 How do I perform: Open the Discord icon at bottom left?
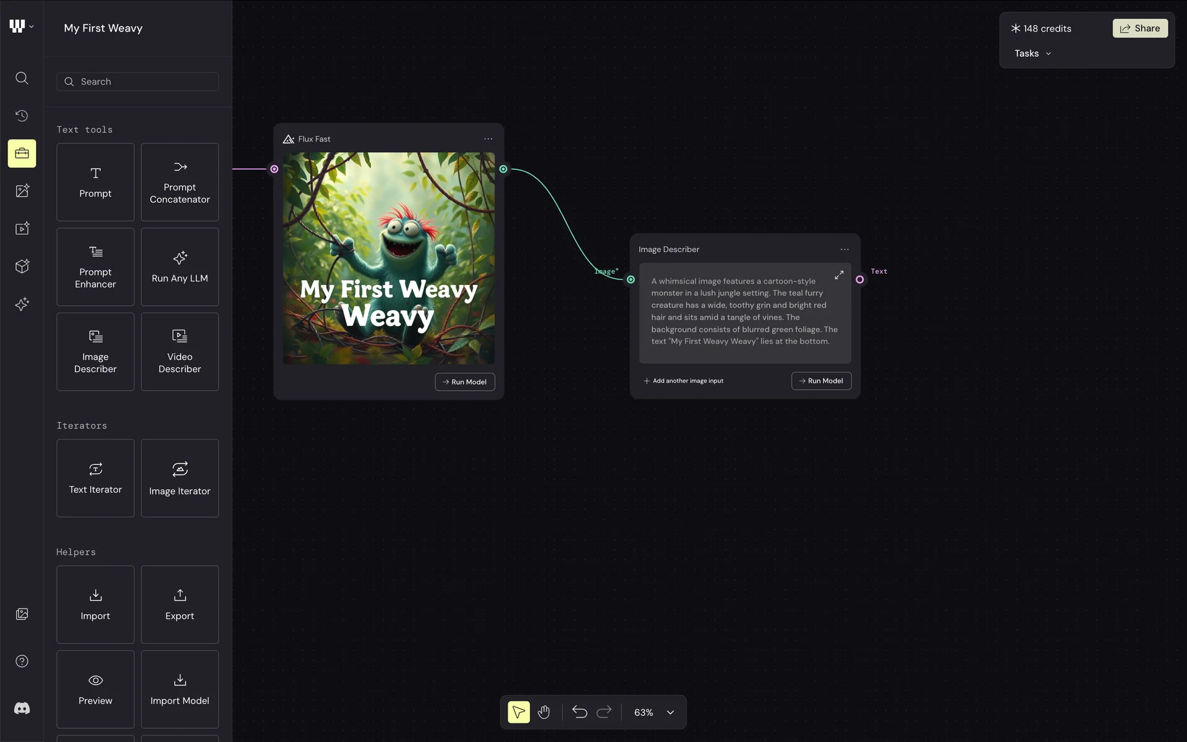click(22, 709)
